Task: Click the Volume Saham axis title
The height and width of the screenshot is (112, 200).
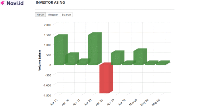Action: coord(40,60)
